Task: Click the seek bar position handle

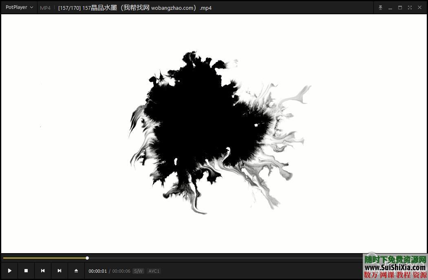Action: point(87,258)
